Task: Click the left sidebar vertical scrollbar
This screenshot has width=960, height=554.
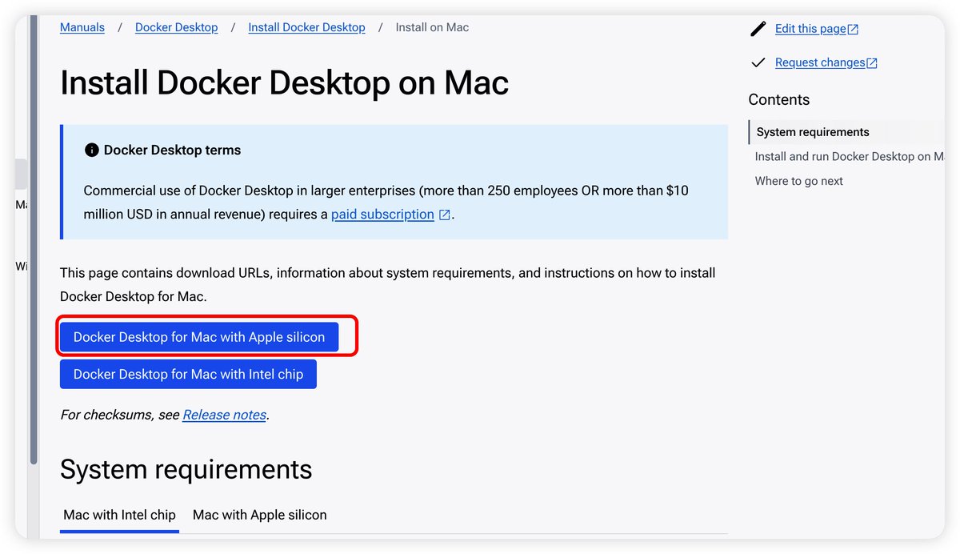Action: (x=34, y=240)
